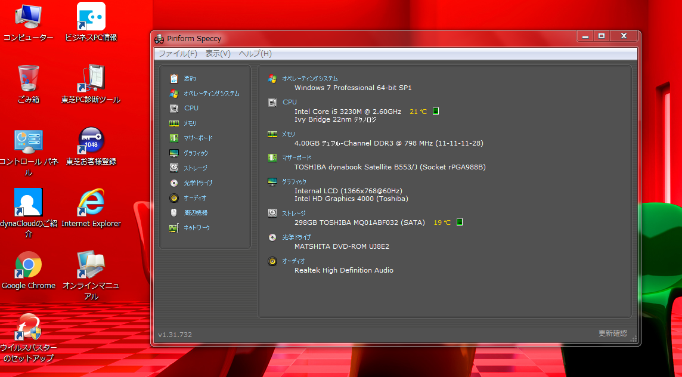Maximize the Piriform Speccy window
This screenshot has width=682, height=377.
coord(602,36)
